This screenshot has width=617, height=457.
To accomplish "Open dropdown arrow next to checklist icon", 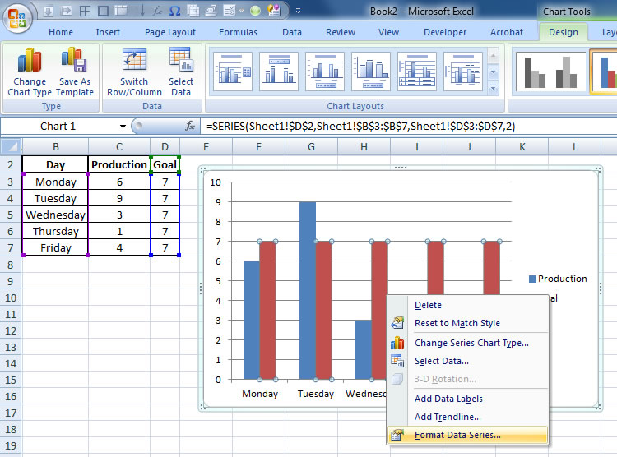I will pyautogui.click(x=242, y=11).
